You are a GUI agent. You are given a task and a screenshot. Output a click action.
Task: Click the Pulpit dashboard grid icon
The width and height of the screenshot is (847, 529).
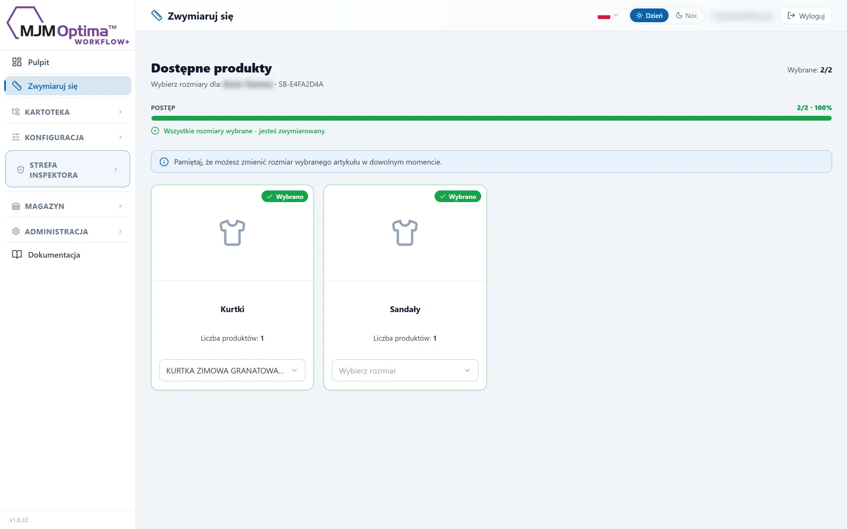coord(17,62)
